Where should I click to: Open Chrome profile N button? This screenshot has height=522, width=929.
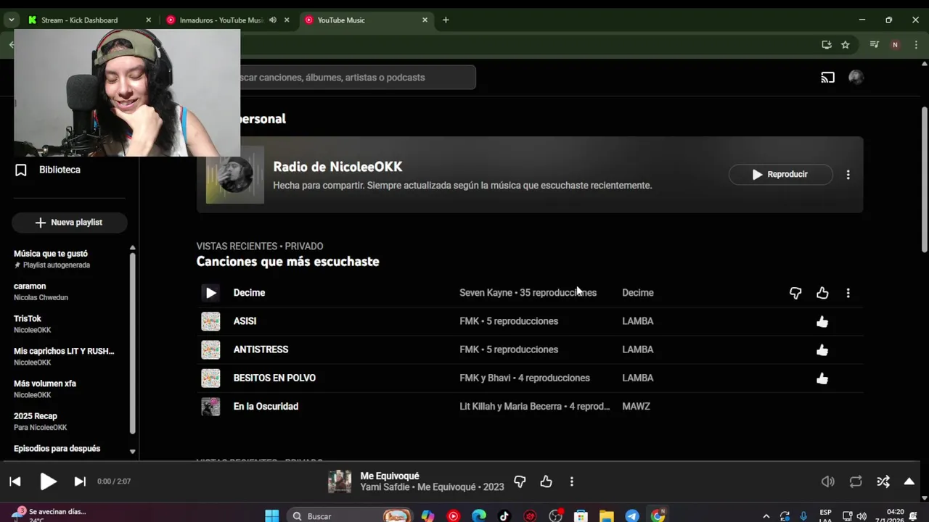(x=895, y=45)
